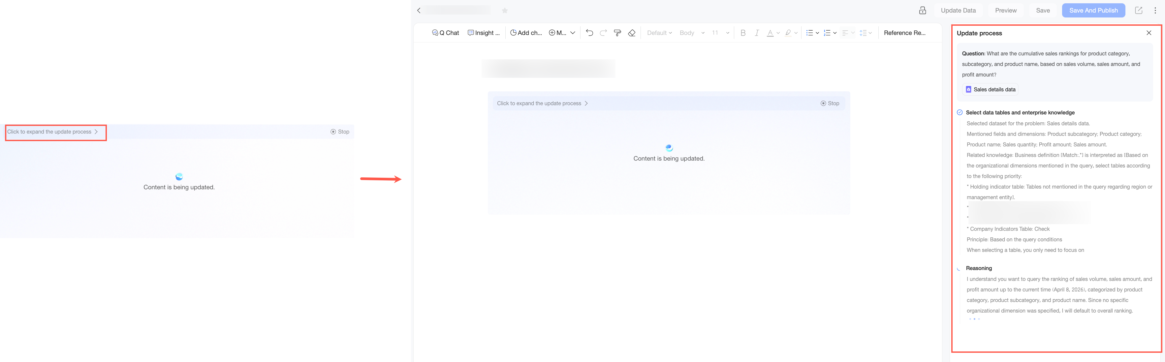
Task: Open Preview mode
Action: tap(1006, 11)
